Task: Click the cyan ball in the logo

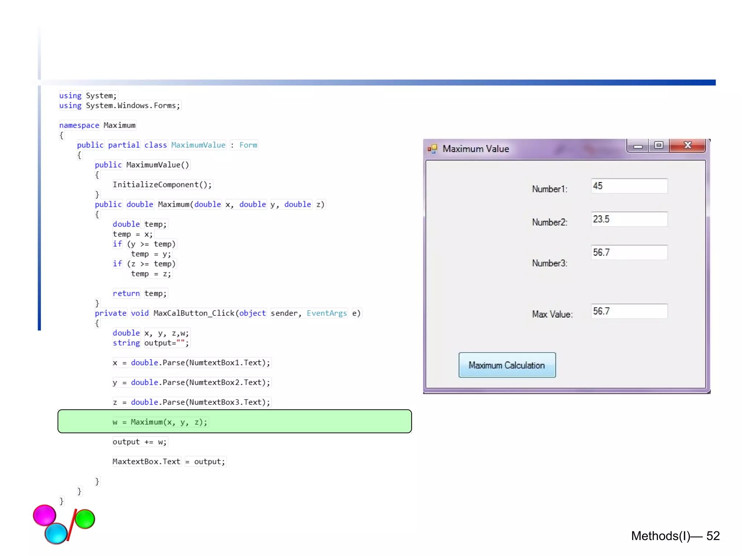Action: pyautogui.click(x=56, y=533)
